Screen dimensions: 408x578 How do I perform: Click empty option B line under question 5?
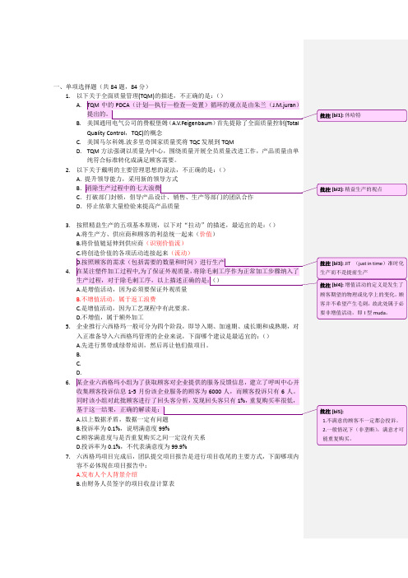(x=78, y=355)
